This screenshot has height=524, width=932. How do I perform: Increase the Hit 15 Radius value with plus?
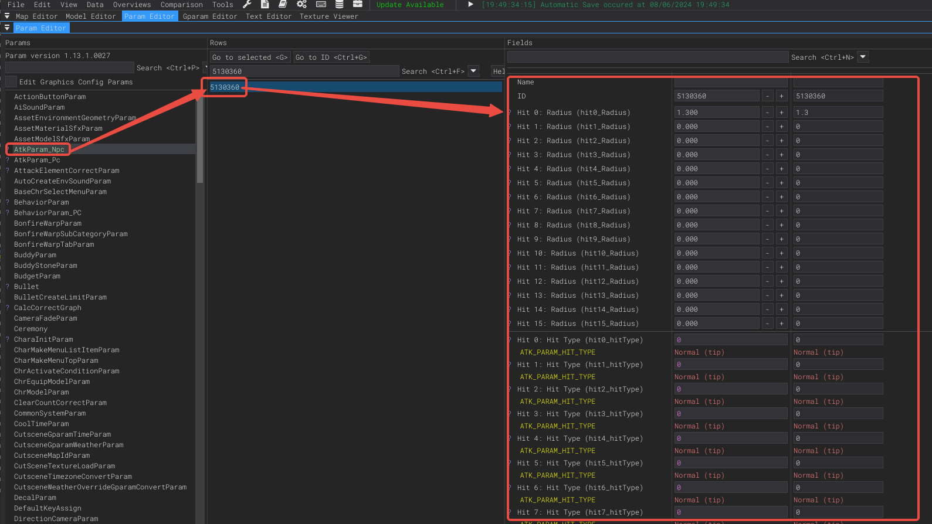tap(781, 324)
